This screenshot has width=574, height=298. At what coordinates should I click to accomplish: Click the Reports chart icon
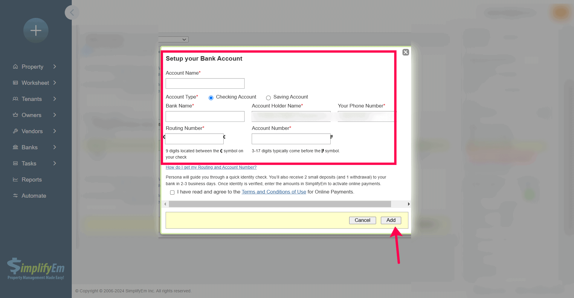click(x=15, y=179)
